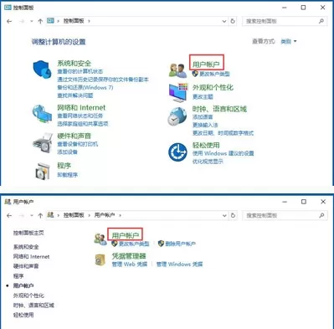Screen dimensions: 334x329
Task: Click the 管理 Windows 凭据 link
Action: click(x=179, y=265)
